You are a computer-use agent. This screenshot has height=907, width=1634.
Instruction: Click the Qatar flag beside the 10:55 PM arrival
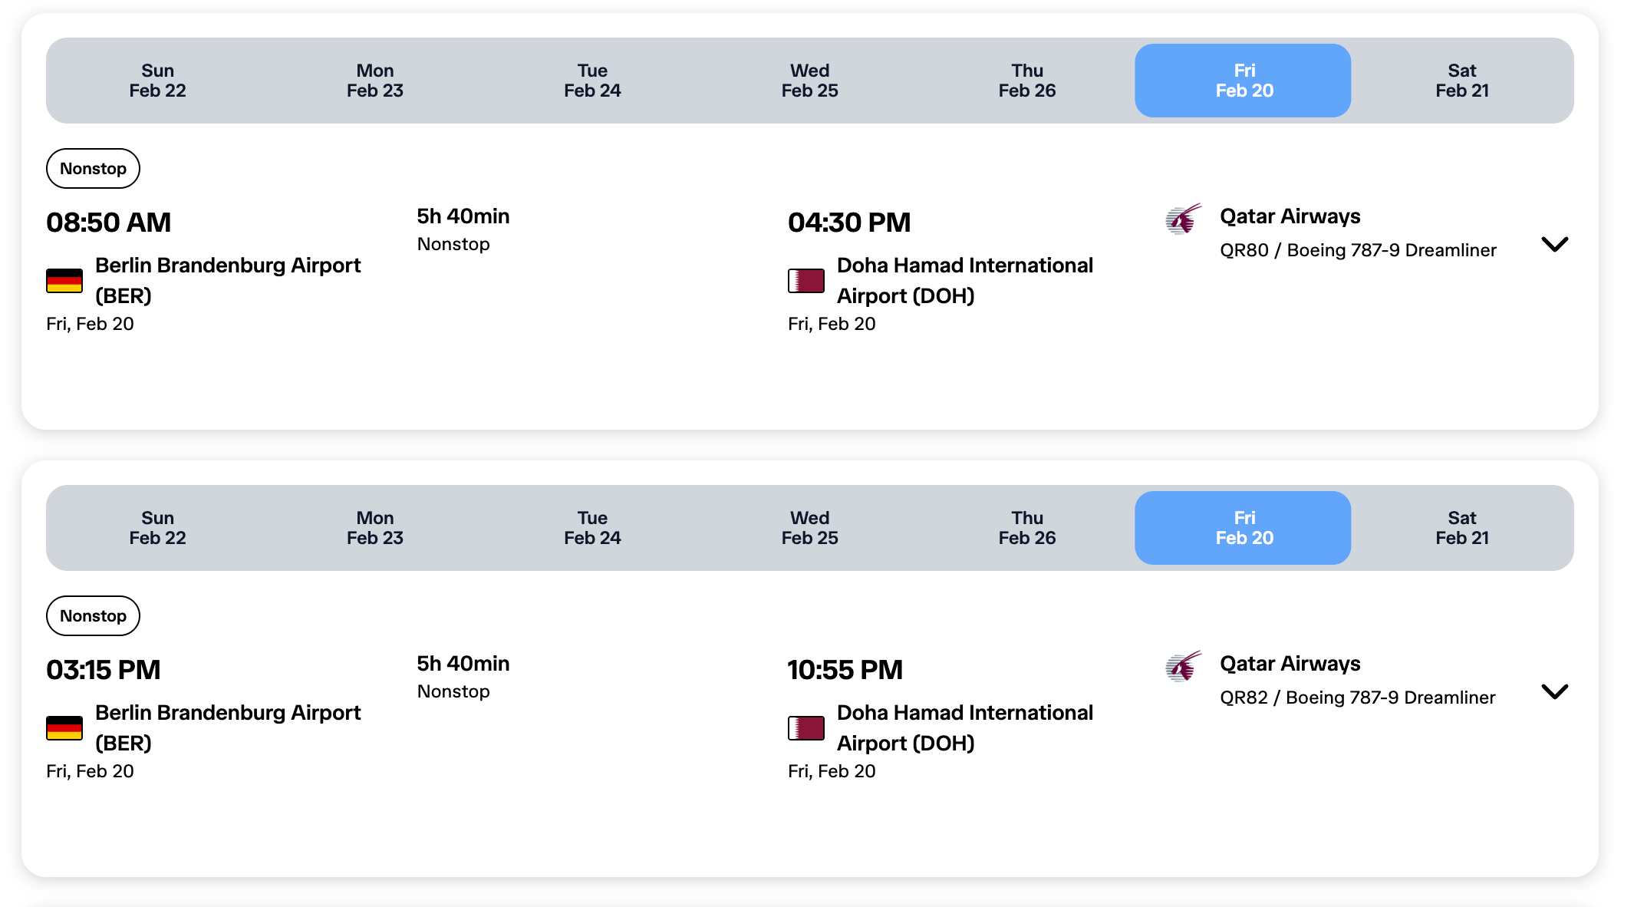pos(806,728)
